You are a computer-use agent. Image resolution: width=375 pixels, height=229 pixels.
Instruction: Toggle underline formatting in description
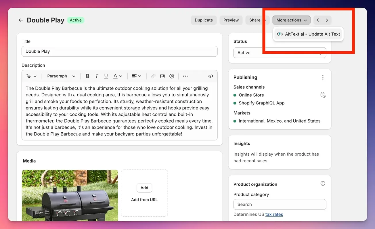pos(106,76)
